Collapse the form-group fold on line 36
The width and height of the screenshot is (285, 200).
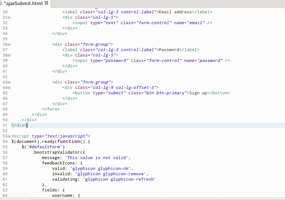tap(9, 44)
